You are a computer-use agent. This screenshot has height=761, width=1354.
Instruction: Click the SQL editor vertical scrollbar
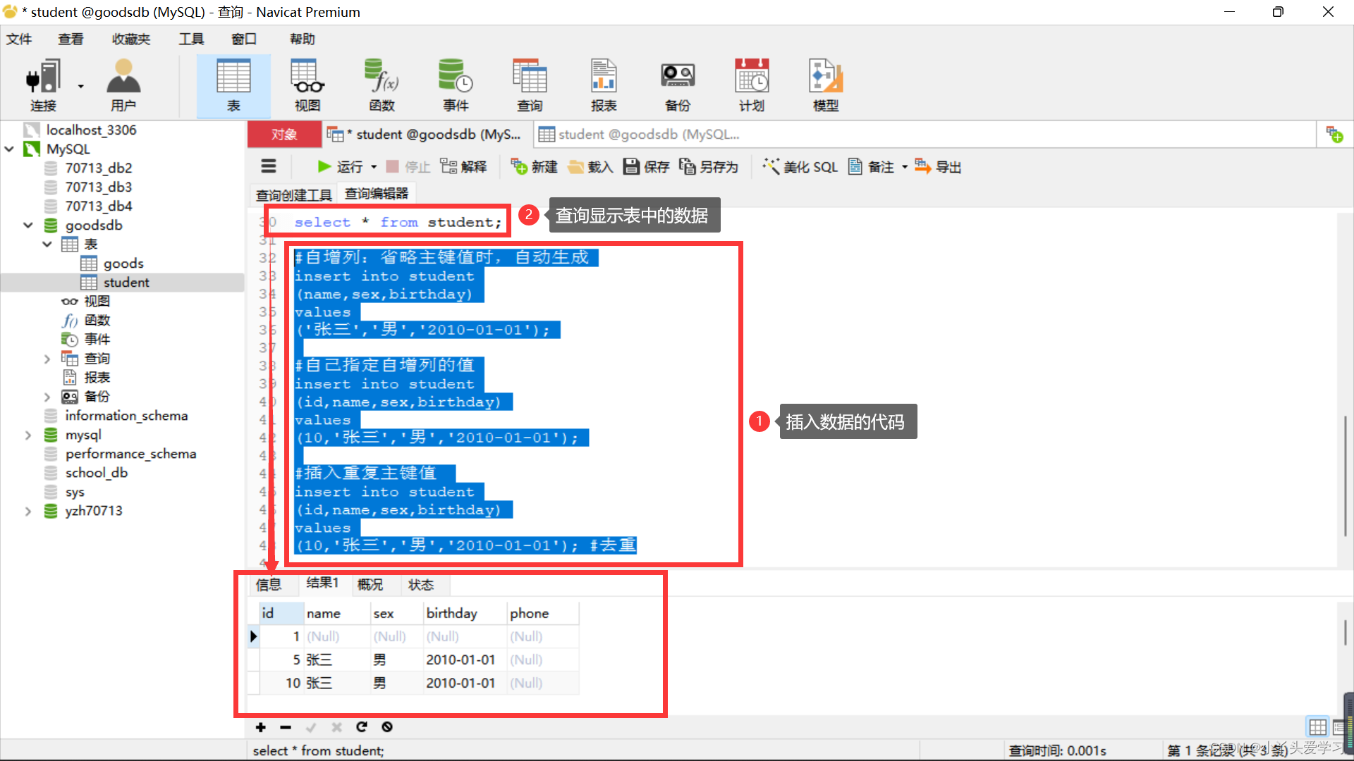[x=1346, y=476]
